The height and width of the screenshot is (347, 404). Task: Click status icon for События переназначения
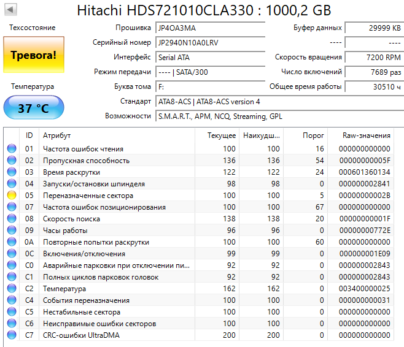click(x=12, y=300)
